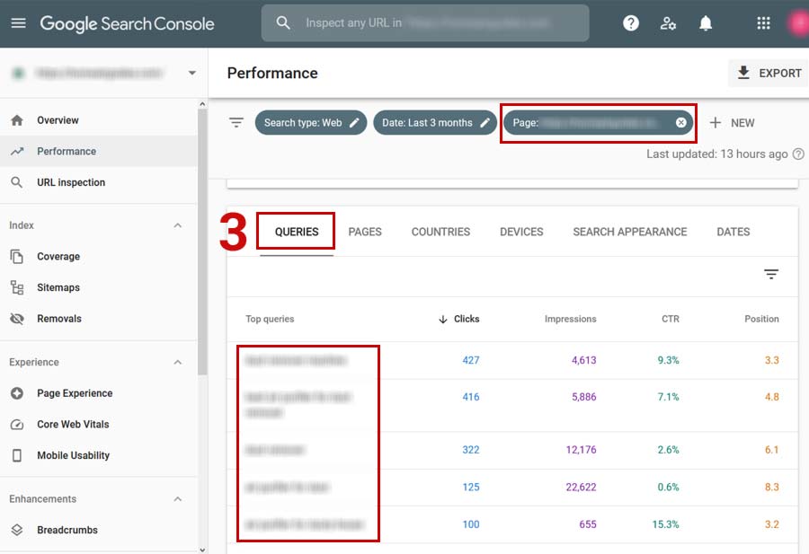This screenshot has height=554, width=809.
Task: Click the Overview home icon
Action: [17, 120]
